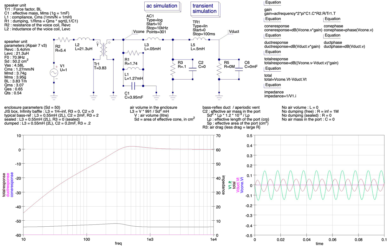Click the "Stop=10kHz" AC simulation setting
Screen dimensions: 387x246
[157, 28]
